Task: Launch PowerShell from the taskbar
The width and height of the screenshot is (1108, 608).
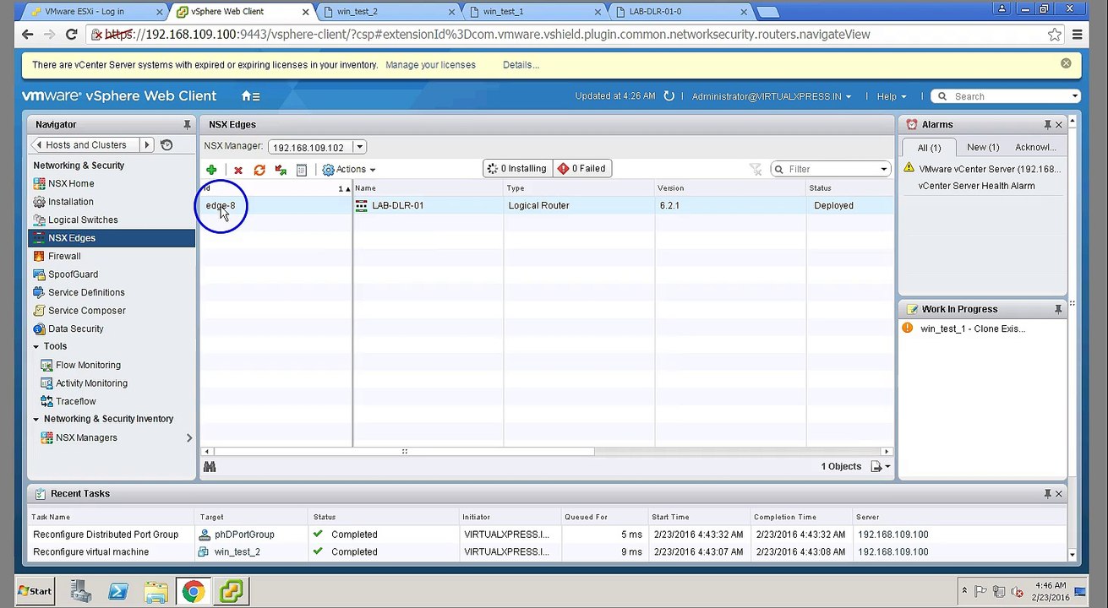Action: [x=118, y=591]
